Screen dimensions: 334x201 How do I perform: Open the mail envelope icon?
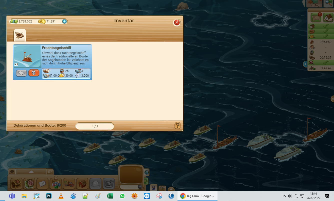[42, 184]
